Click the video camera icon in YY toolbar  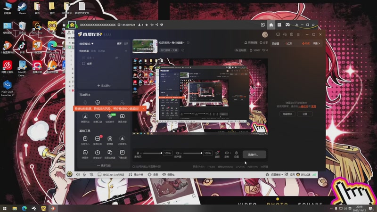(263, 25)
